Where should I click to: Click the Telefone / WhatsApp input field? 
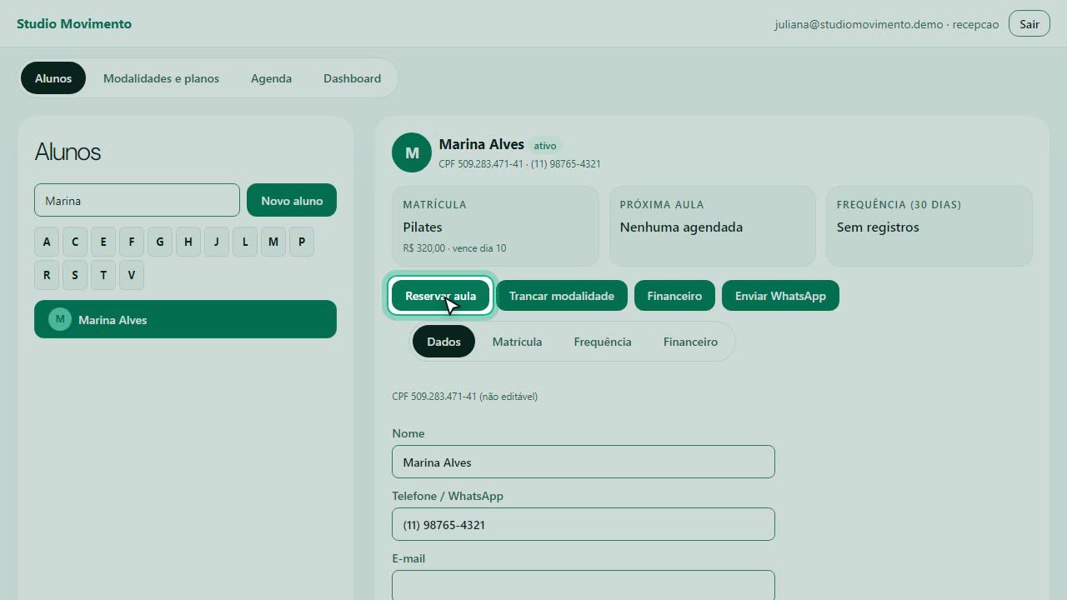coord(584,524)
